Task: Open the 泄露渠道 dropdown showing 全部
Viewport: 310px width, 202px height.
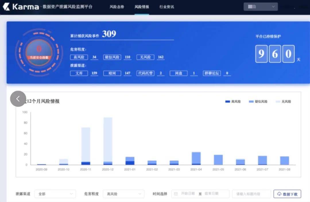Action: pyautogui.click(x=55, y=194)
